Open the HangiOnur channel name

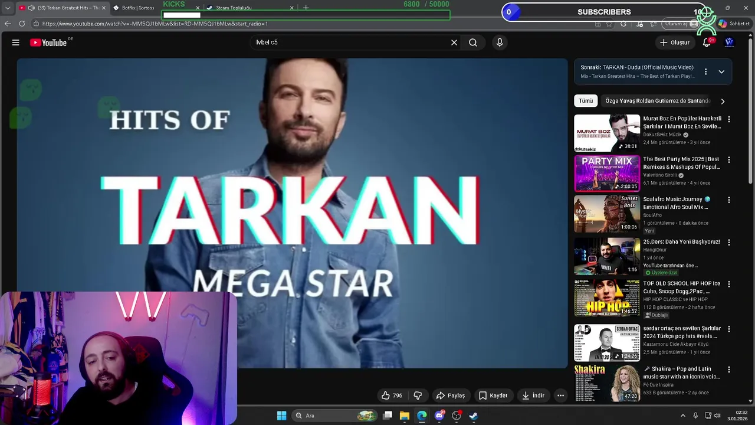655,250
